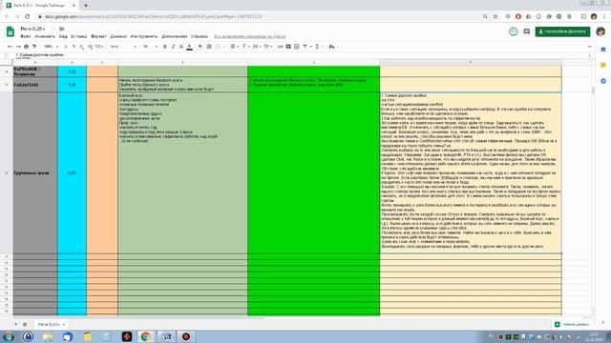Open the Borders tool

coord(209,47)
